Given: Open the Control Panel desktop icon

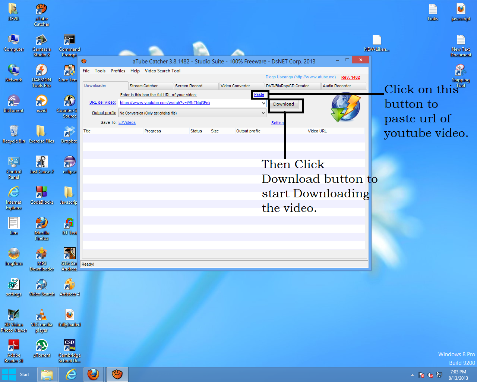Looking at the screenshot, I should tap(14, 168).
